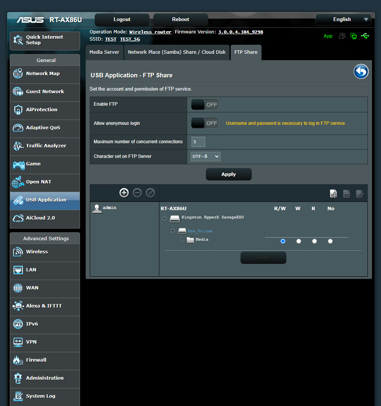Click the network clients status icon
The width and height of the screenshot is (381, 406).
click(x=353, y=36)
